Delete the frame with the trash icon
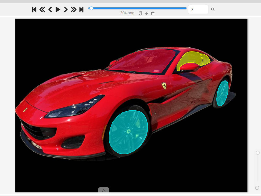This screenshot has height=196, width=261. pos(153,13)
